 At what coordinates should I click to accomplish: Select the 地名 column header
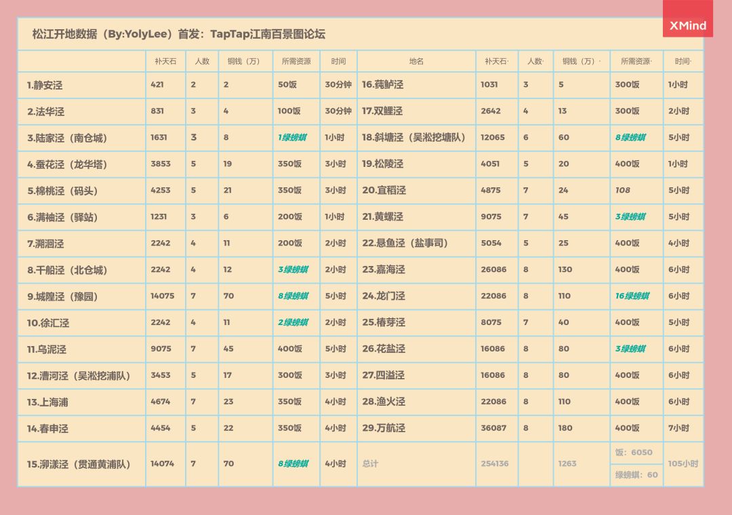coord(416,61)
